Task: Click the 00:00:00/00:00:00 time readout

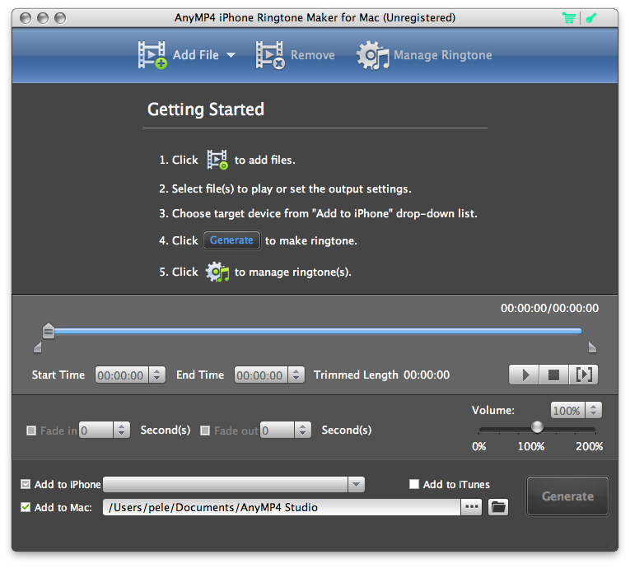Action: (549, 308)
